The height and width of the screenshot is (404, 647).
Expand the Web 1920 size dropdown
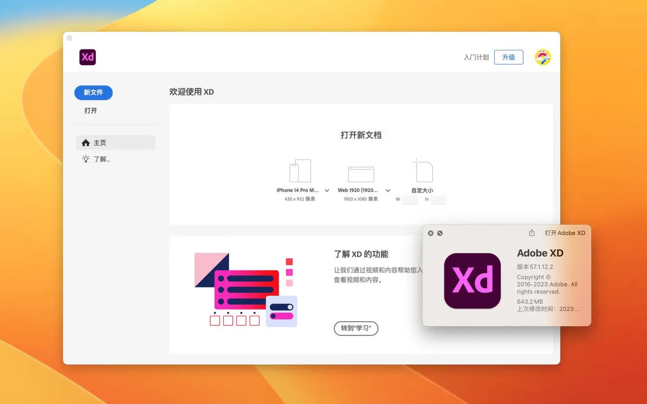(x=388, y=191)
